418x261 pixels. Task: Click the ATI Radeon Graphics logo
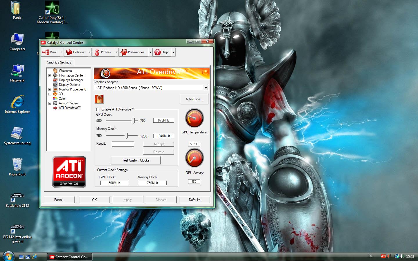69,172
